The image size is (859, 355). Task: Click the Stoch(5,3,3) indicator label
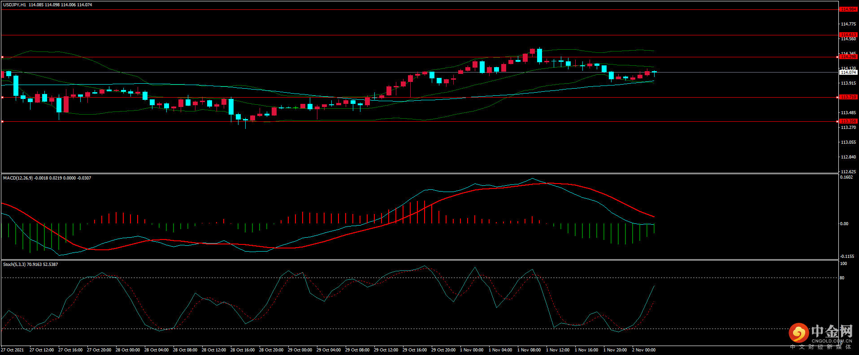[14, 265]
